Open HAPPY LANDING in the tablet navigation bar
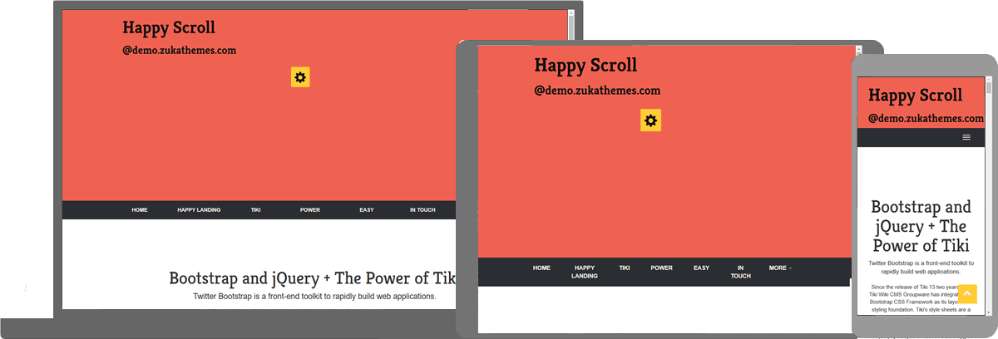The width and height of the screenshot is (998, 339). pos(585,272)
